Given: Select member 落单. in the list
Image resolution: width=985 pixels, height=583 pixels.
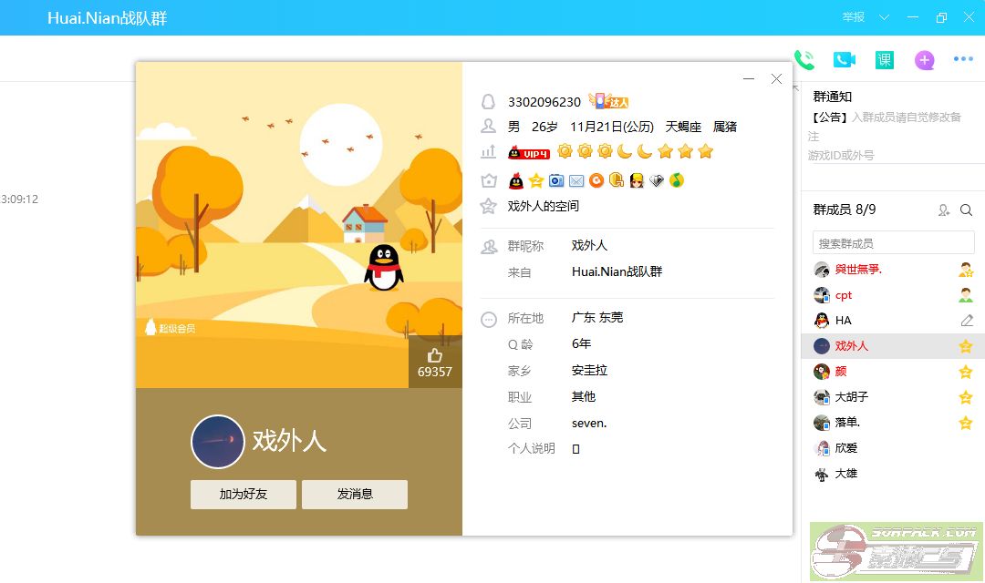Looking at the screenshot, I should (893, 423).
